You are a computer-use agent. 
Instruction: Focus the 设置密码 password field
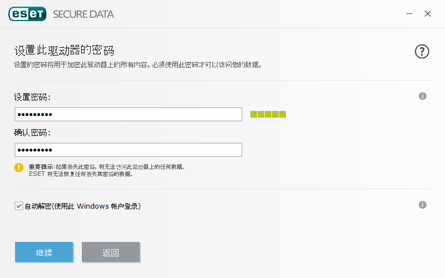(128, 114)
